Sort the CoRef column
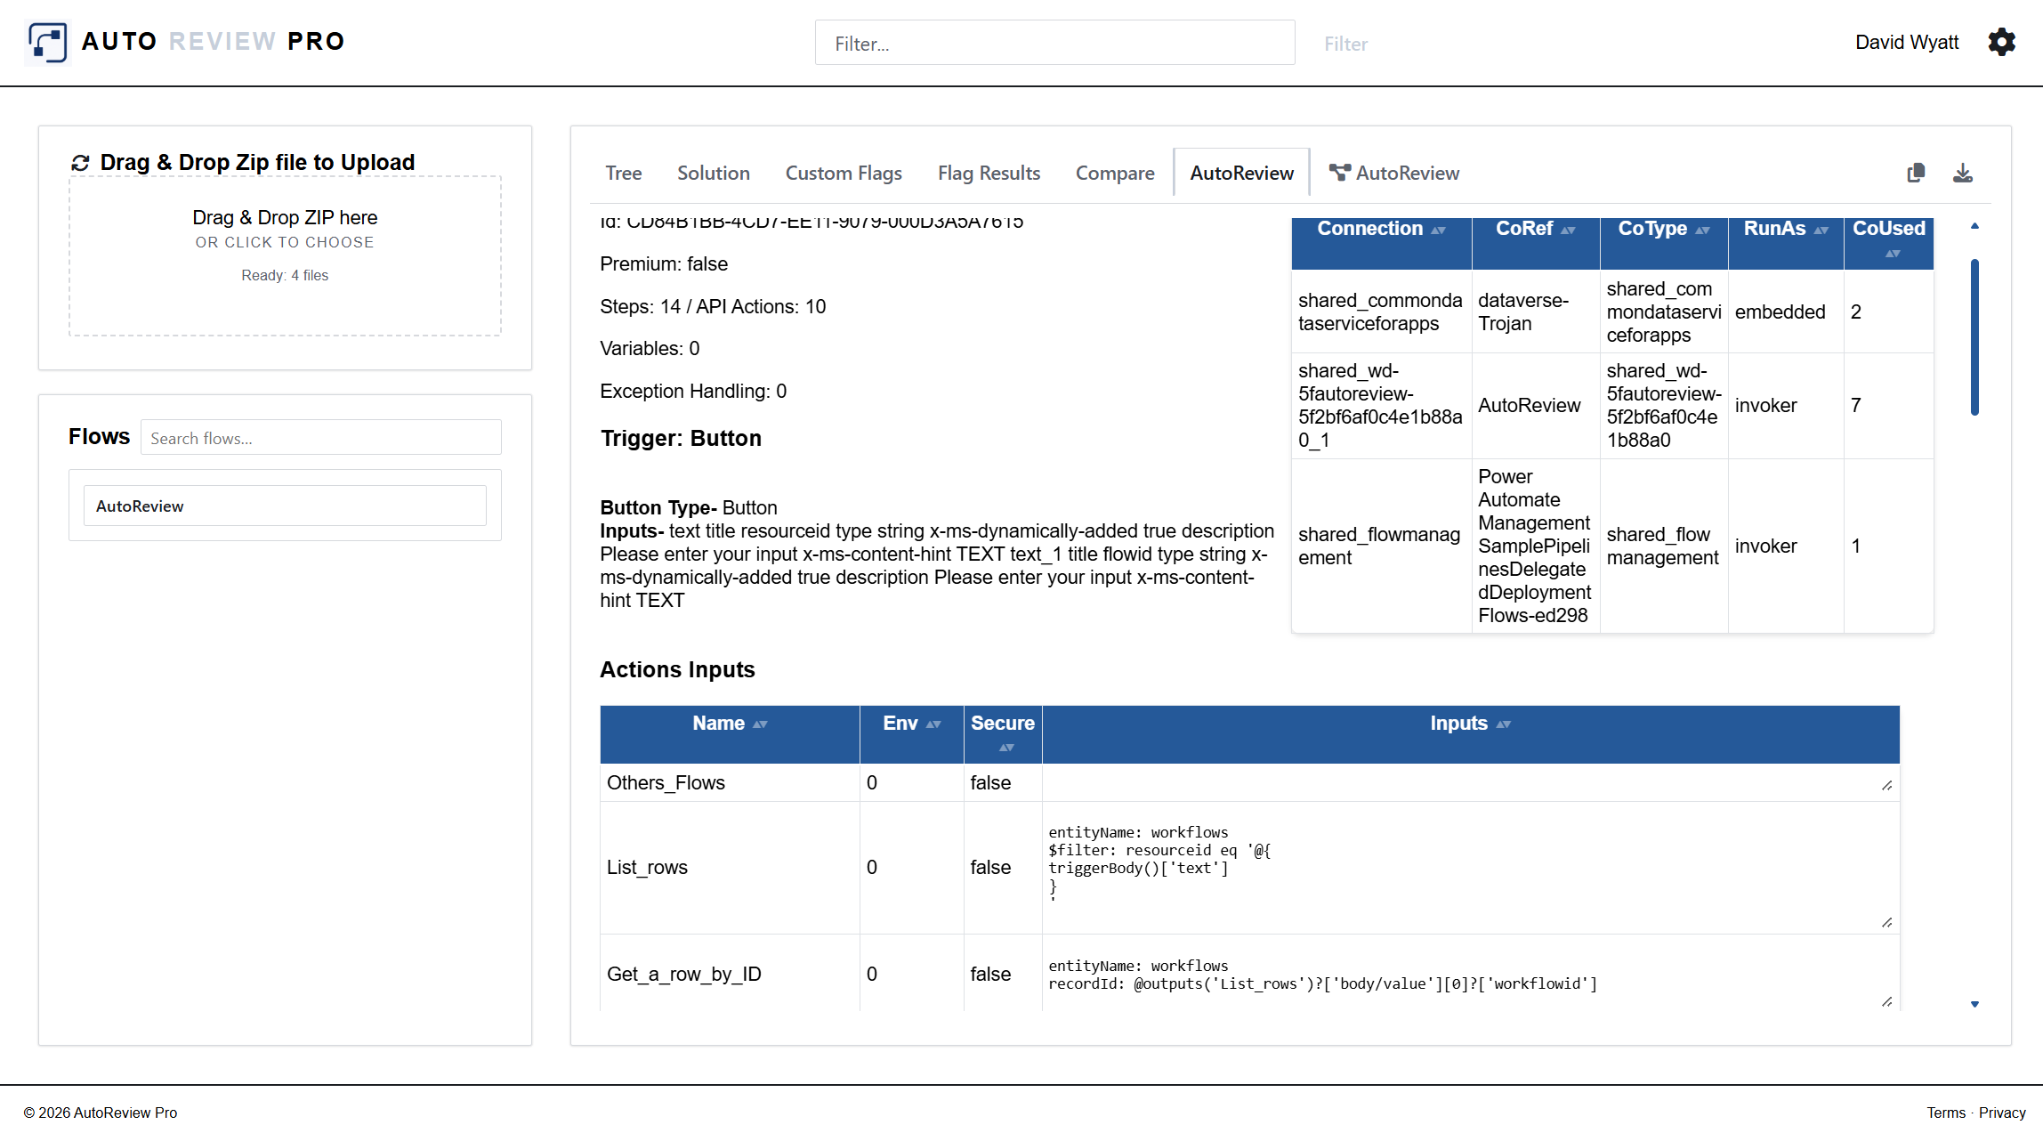This screenshot has height=1133, width=2043. pyautogui.click(x=1568, y=230)
